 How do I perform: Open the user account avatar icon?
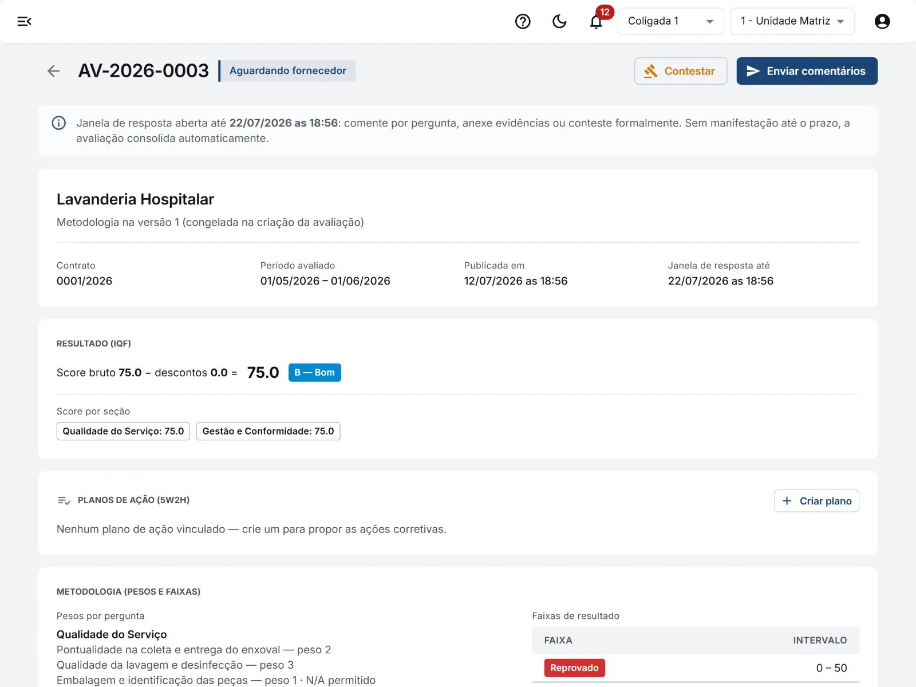click(882, 21)
